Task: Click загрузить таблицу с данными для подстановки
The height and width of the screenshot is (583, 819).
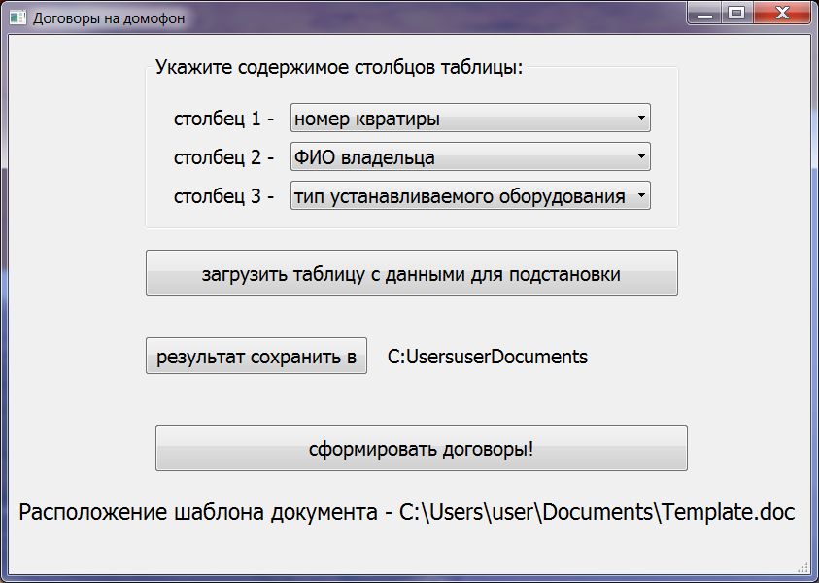Action: point(412,273)
